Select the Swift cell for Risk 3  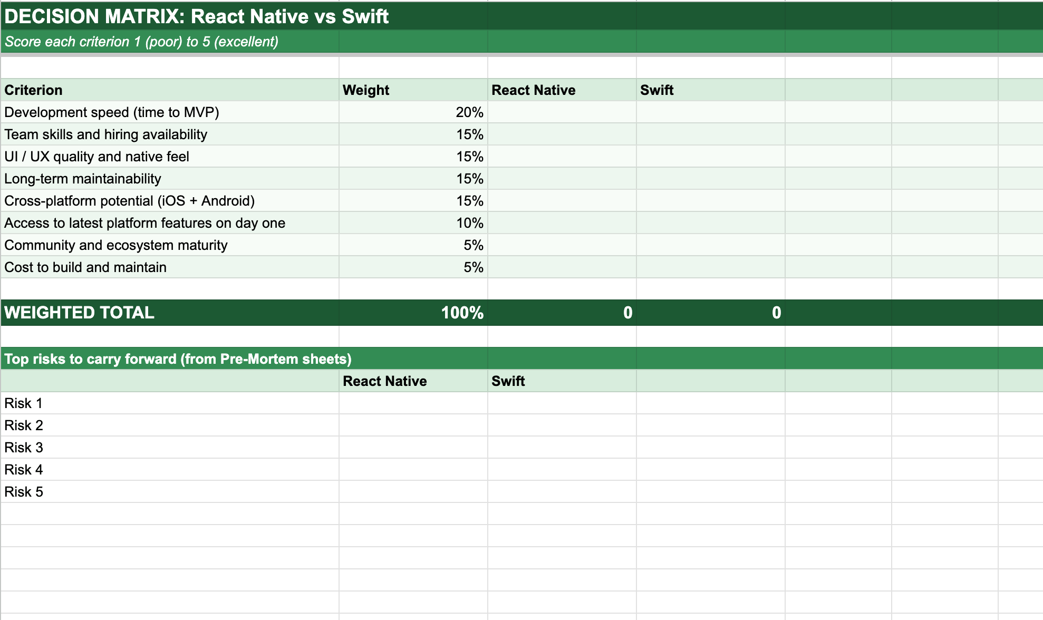pos(562,448)
